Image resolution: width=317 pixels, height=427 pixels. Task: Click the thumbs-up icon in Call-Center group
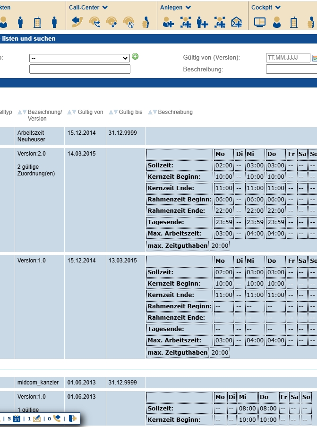[146, 22]
